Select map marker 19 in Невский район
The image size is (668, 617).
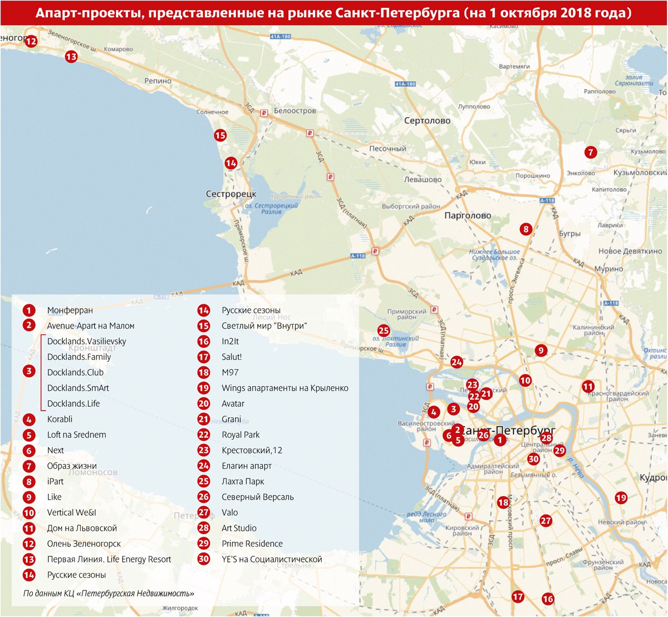[621, 498]
